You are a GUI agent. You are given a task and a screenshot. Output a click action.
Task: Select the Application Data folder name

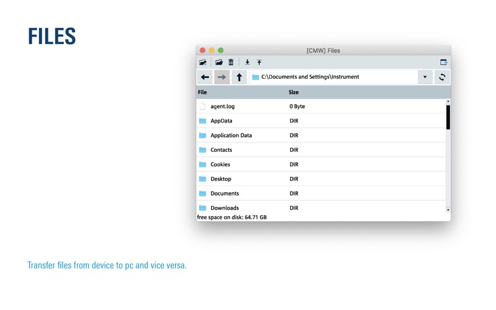click(231, 135)
